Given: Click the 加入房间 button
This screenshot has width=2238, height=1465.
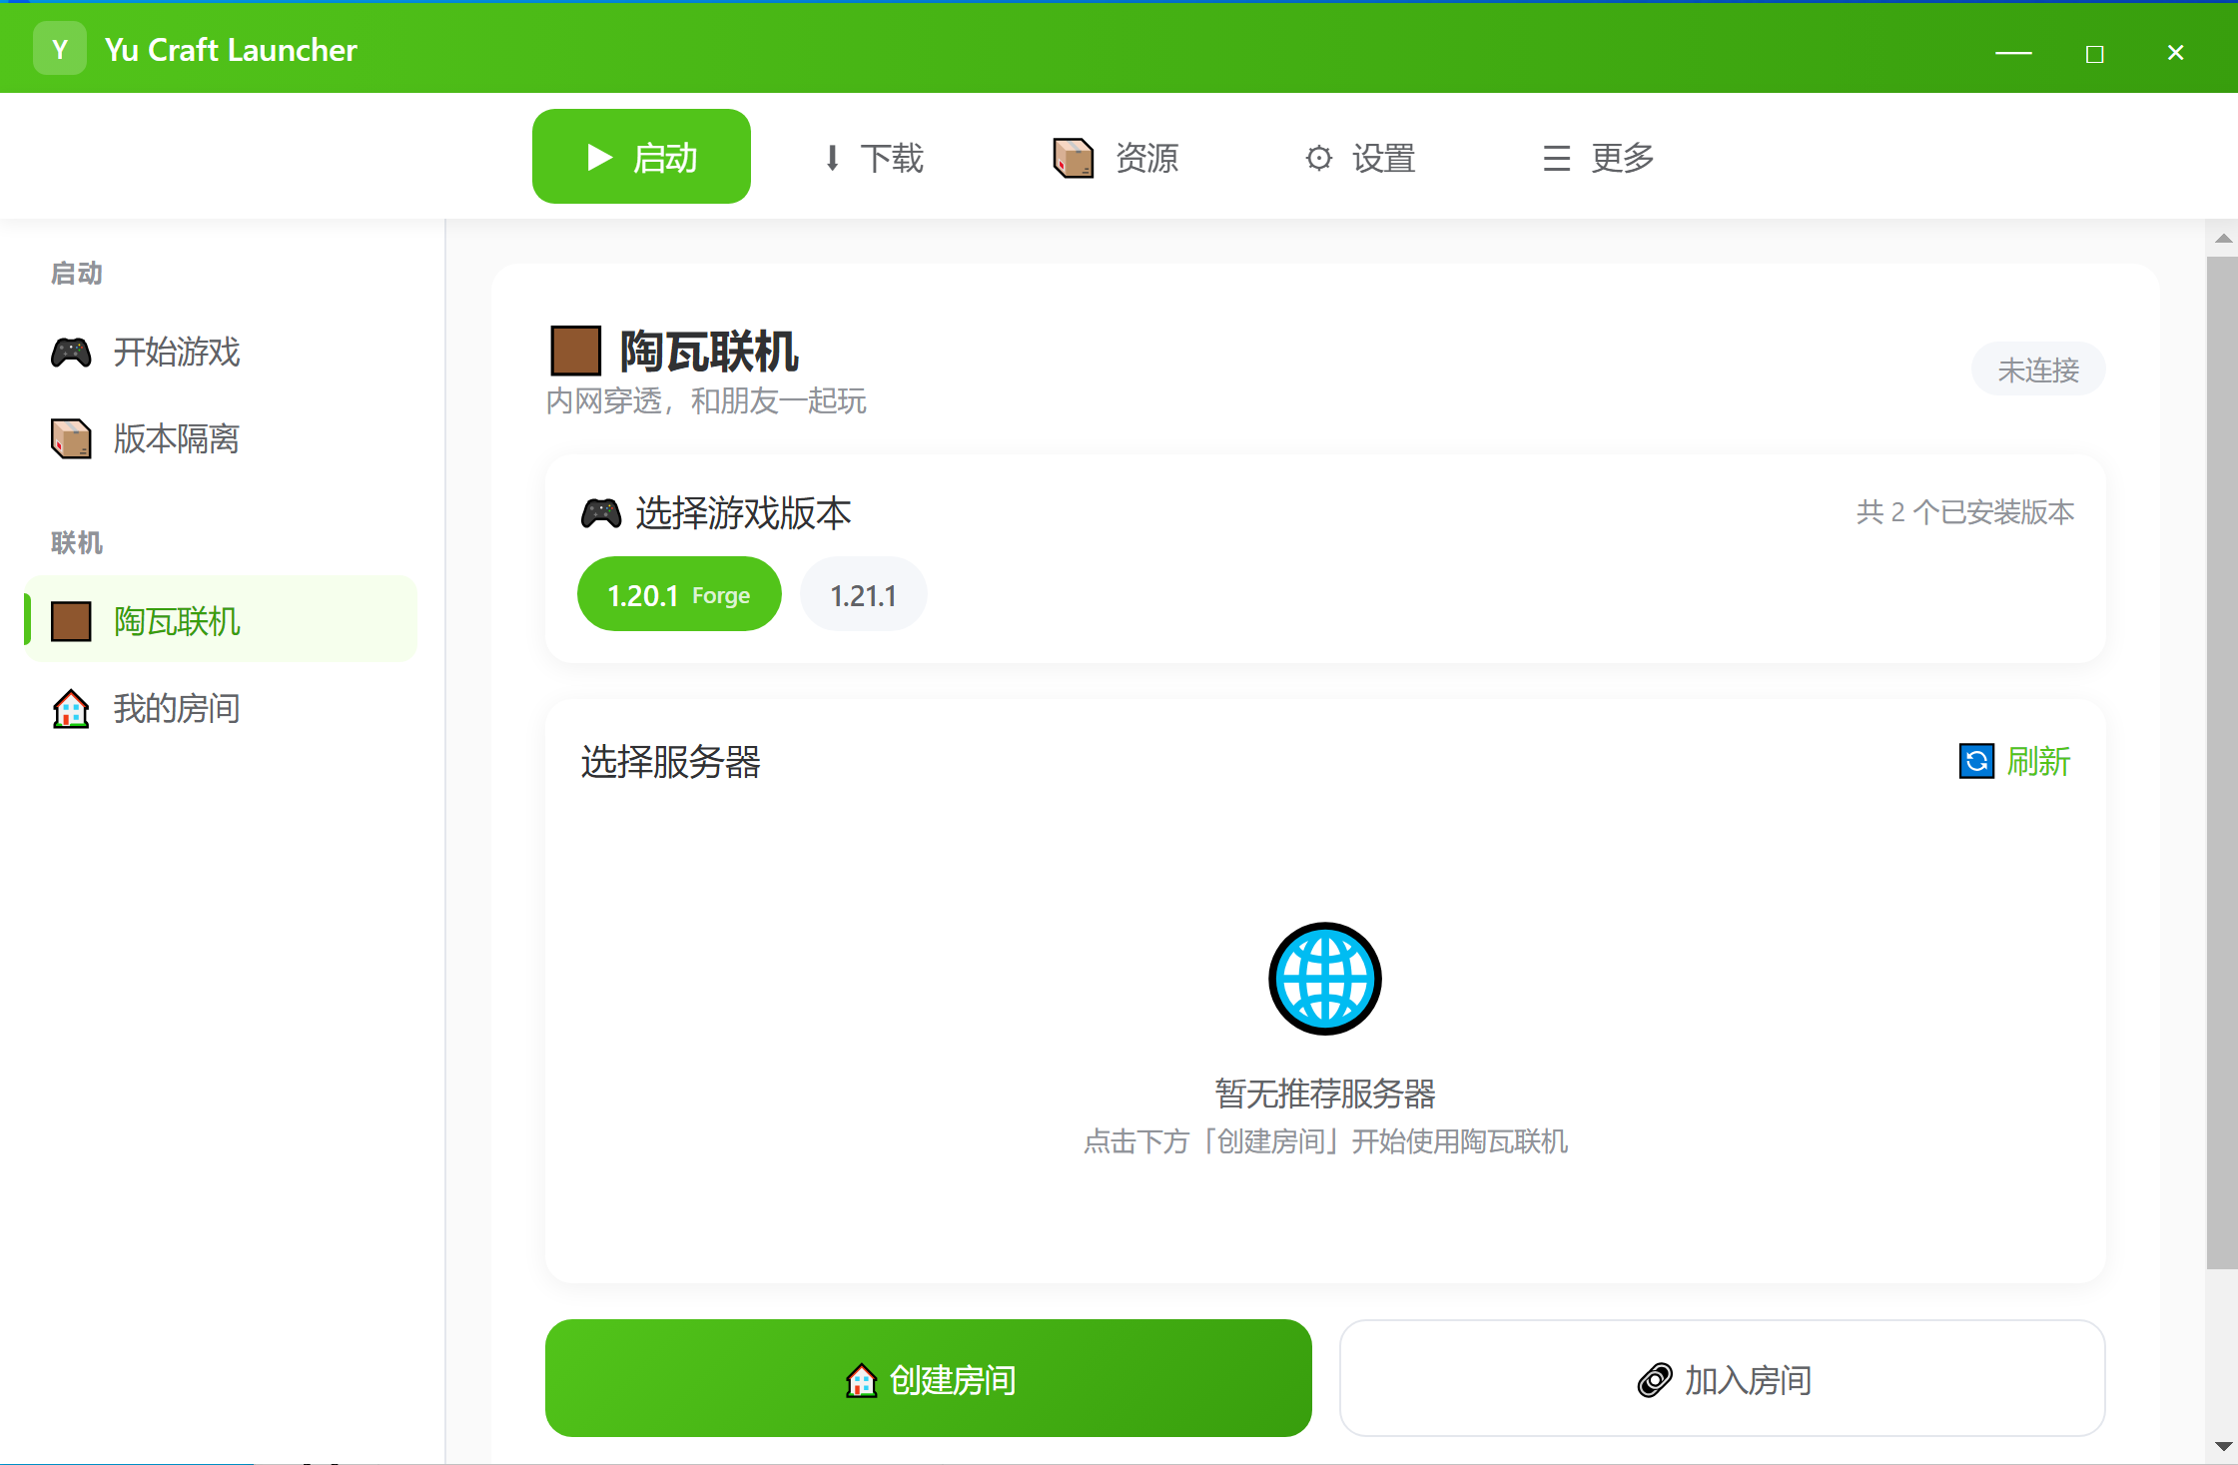Looking at the screenshot, I should (1722, 1378).
